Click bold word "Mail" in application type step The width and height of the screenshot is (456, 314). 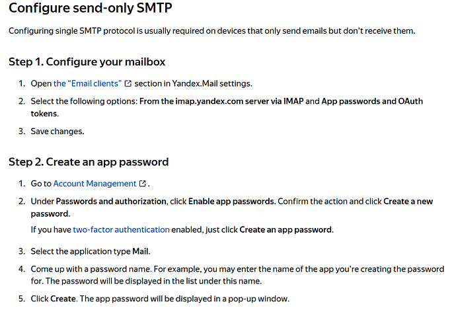[141, 251]
